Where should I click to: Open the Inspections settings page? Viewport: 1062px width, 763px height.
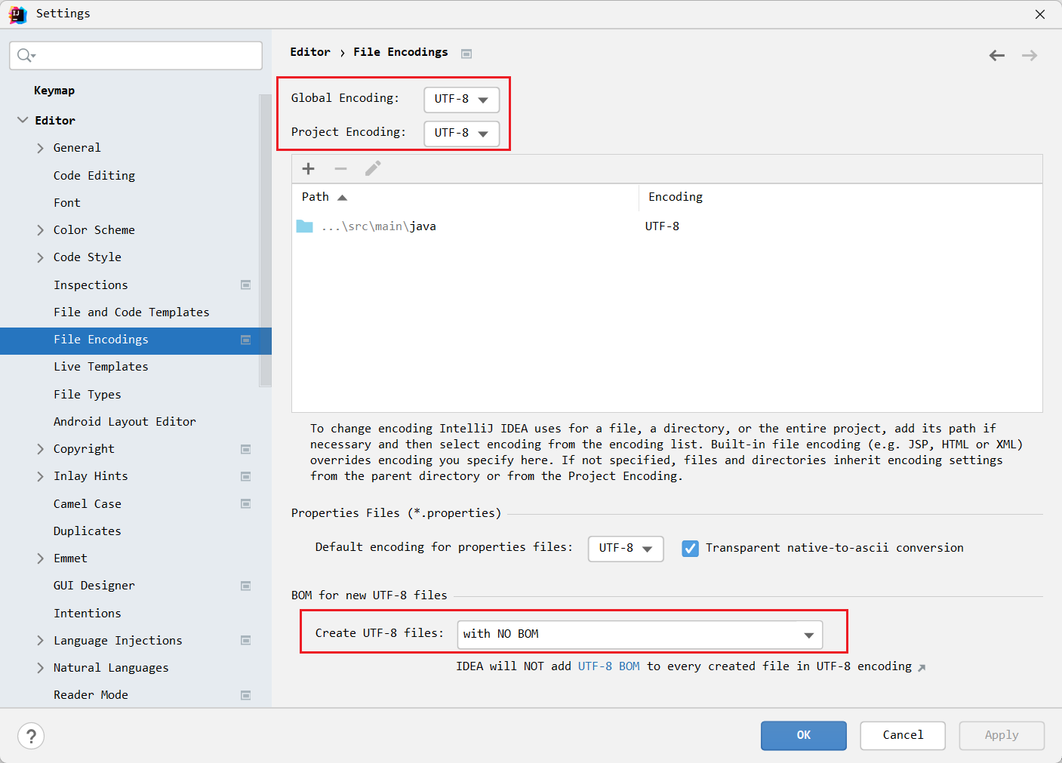point(91,285)
